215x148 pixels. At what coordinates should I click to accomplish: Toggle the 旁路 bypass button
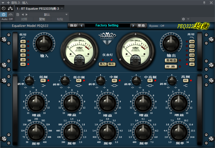click(171, 67)
